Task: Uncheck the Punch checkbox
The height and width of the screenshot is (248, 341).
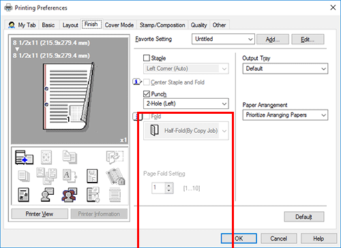Action: tap(147, 94)
